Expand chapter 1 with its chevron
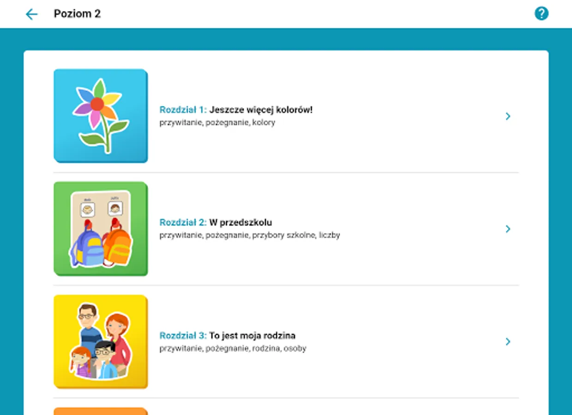The height and width of the screenshot is (415, 572). (508, 116)
